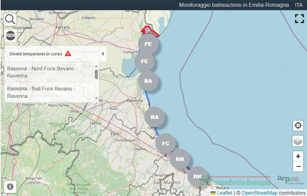Open the map layers selector
Viewport: 307px width, 196px height.
tap(298, 141)
